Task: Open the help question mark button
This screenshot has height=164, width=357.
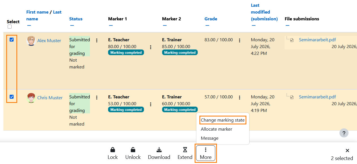Action: click(x=344, y=133)
